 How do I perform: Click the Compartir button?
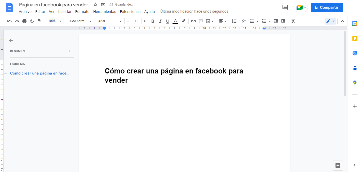327,7
